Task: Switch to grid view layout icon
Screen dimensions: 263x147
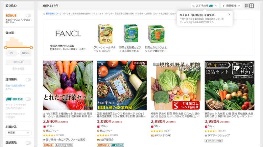Action: tap(251, 6)
